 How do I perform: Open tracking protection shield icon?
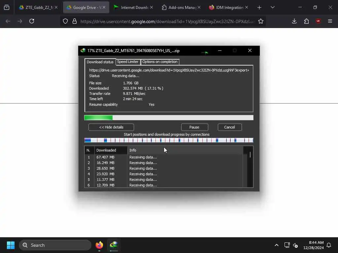(65, 21)
